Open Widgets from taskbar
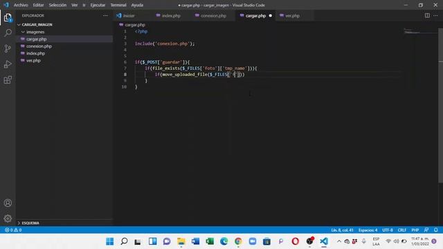 [x=152, y=241]
